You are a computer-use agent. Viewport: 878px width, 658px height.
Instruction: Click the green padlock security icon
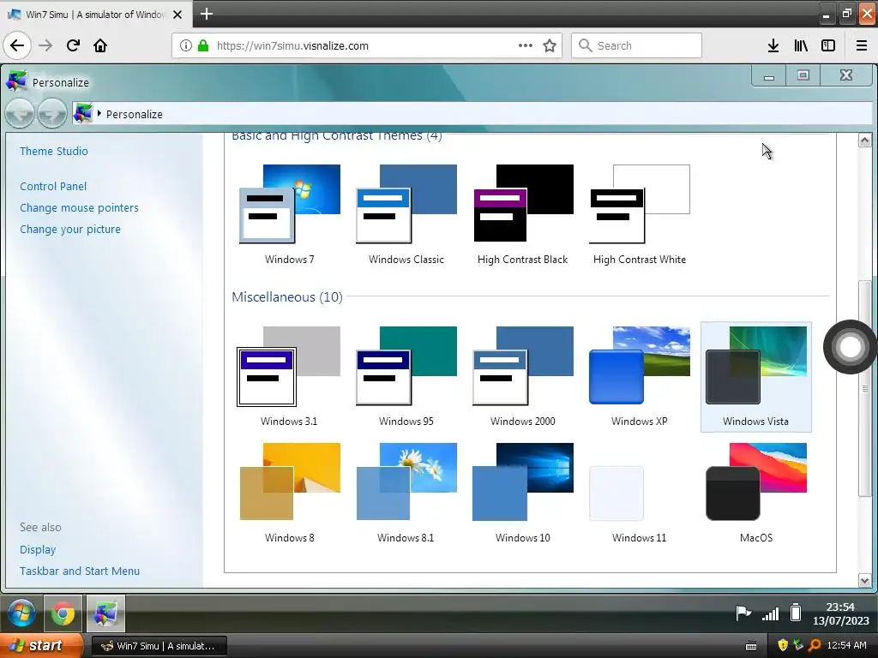point(203,45)
